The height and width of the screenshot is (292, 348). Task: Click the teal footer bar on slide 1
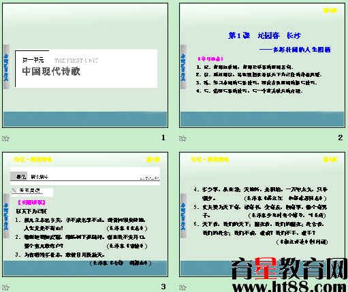pyautogui.click(x=85, y=119)
